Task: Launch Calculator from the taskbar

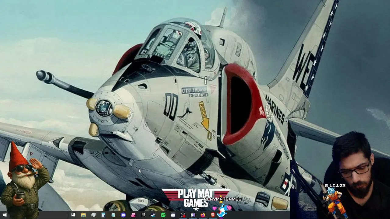Action: pos(103,215)
